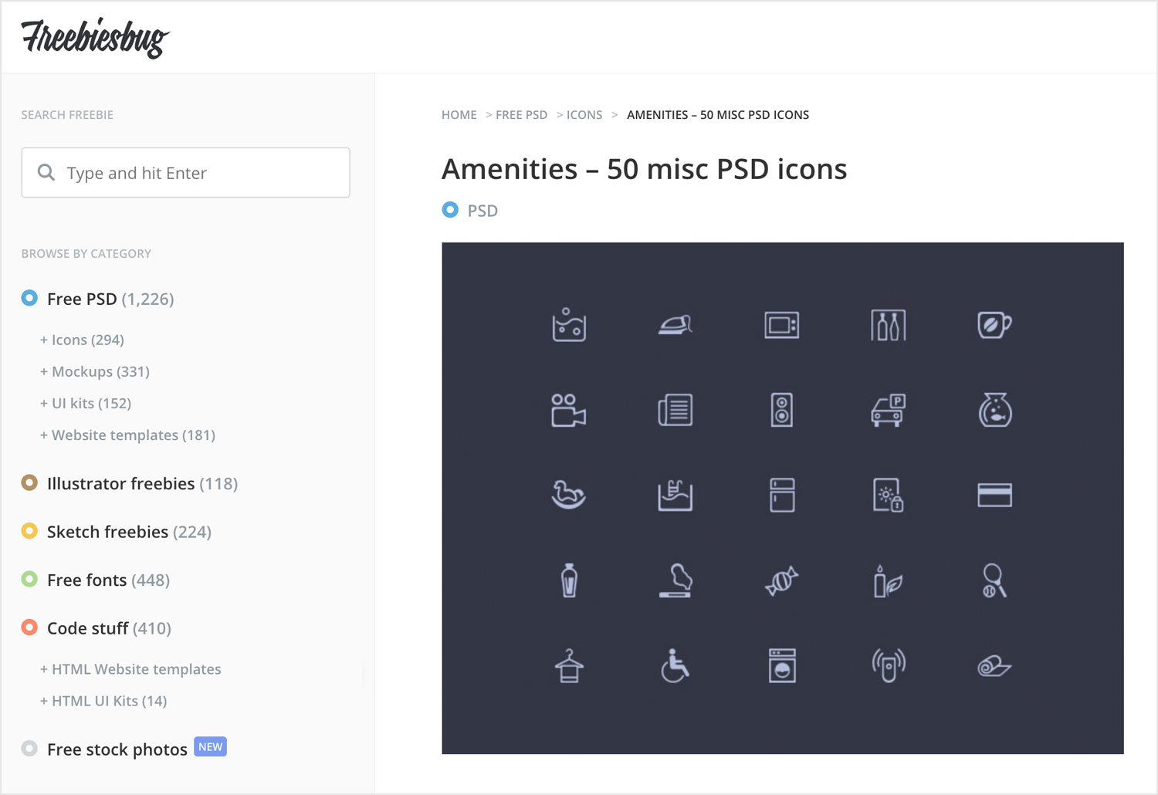Click the washing machine icon

click(782, 665)
